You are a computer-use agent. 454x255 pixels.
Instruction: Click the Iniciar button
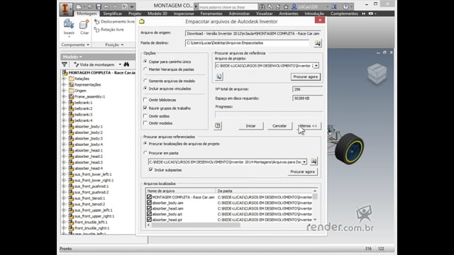point(250,126)
